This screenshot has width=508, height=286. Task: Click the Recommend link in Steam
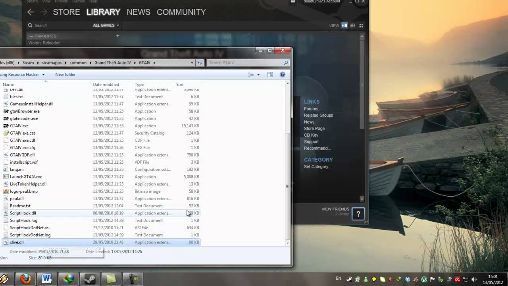click(317, 149)
